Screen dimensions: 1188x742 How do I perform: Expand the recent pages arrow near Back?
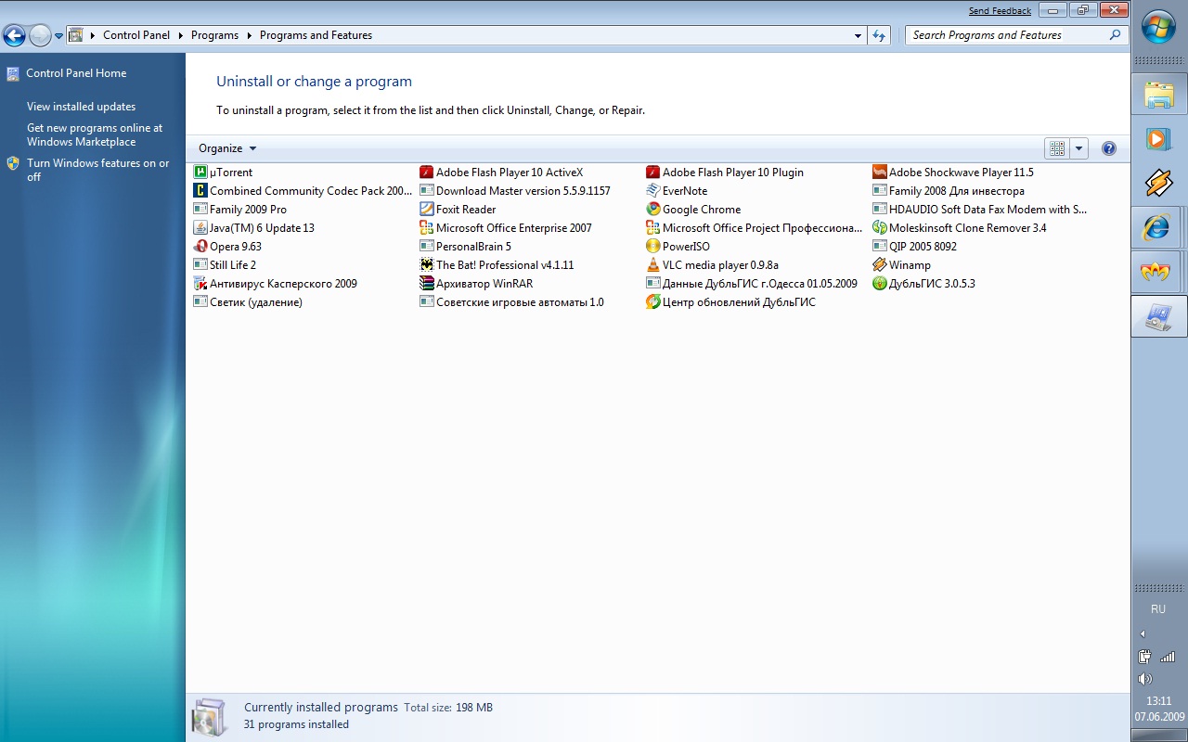coord(59,36)
